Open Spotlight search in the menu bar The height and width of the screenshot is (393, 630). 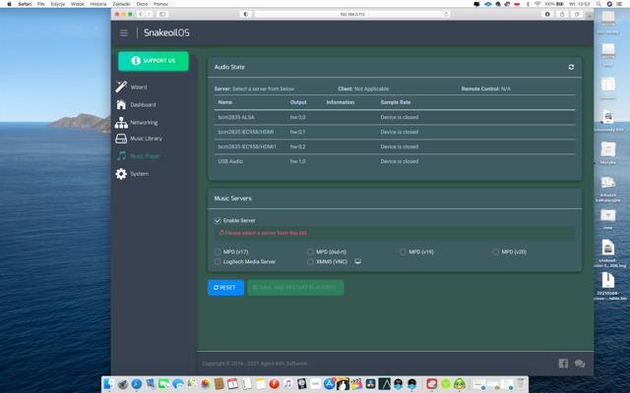pos(598,4)
